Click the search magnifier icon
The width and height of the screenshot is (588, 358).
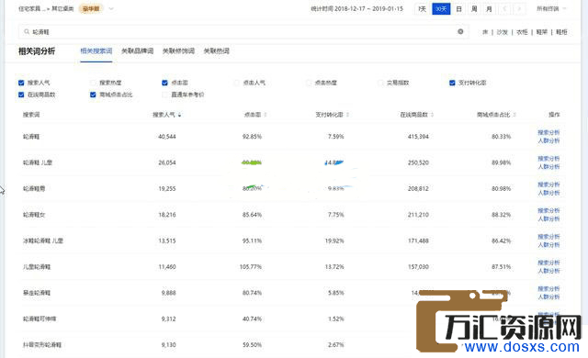tap(27, 32)
